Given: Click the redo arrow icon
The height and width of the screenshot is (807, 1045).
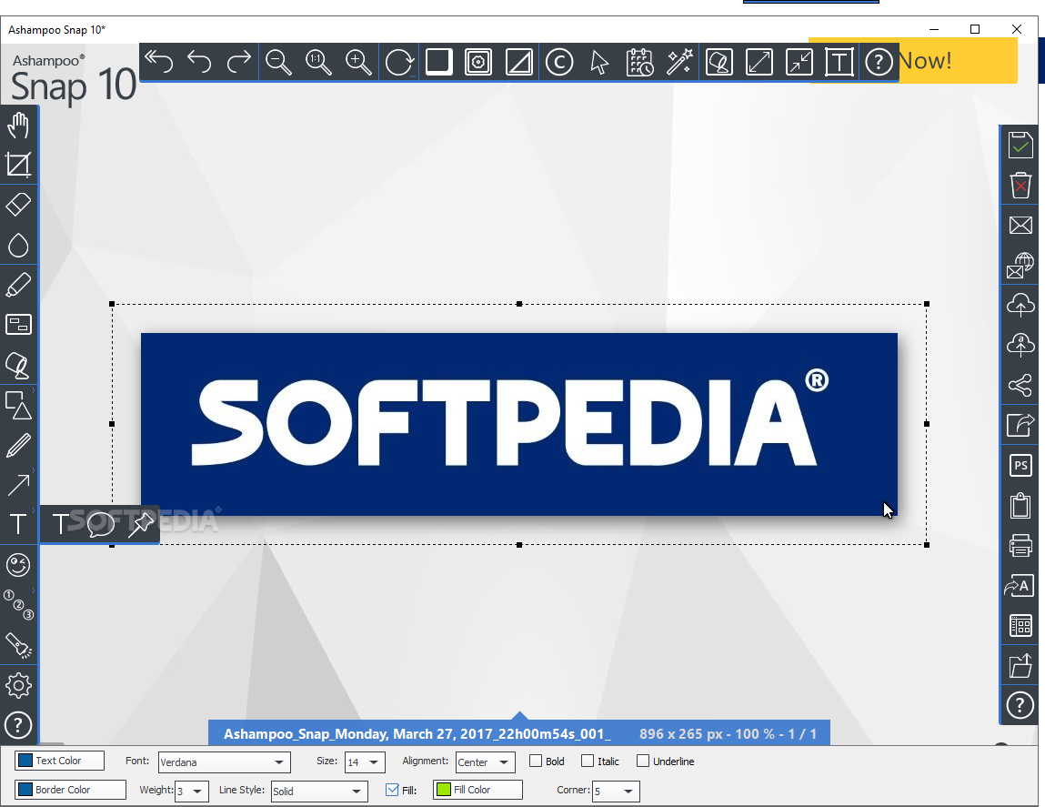Looking at the screenshot, I should tap(238, 62).
